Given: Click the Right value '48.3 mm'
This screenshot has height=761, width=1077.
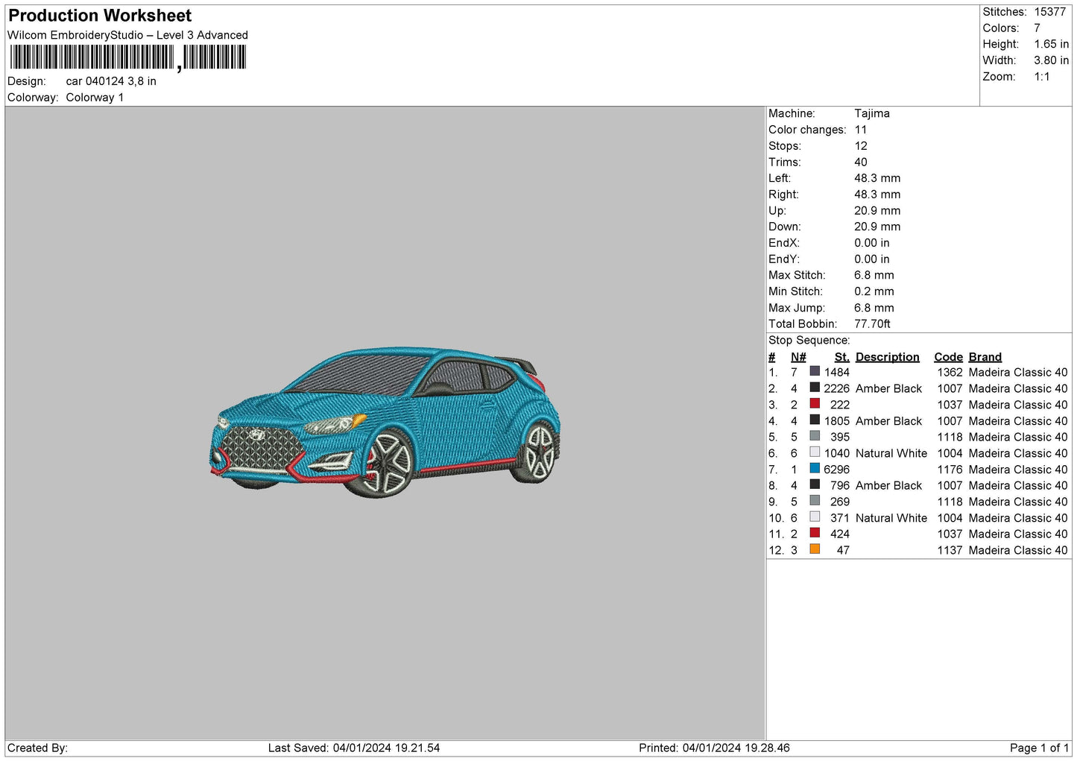Looking at the screenshot, I should click(877, 195).
